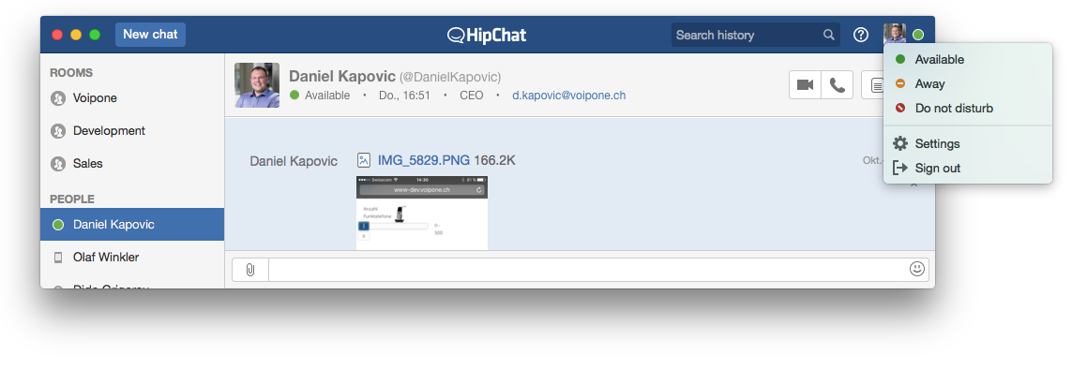Open the Sales room
Image resolution: width=1072 pixels, height=384 pixels.
tap(132, 164)
